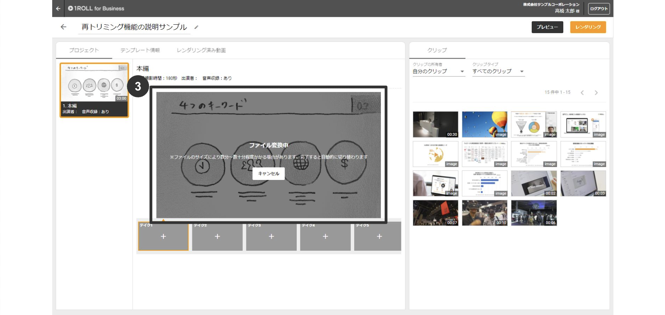Viewport: 665px width, 315px height.
Task: Add a clip to the テイク5 slot
Action: point(379,237)
